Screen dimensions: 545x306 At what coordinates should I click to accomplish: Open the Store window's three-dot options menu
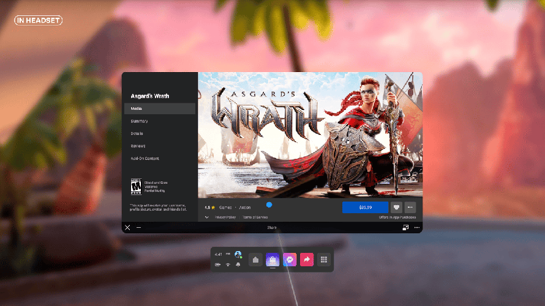pyautogui.click(x=417, y=227)
